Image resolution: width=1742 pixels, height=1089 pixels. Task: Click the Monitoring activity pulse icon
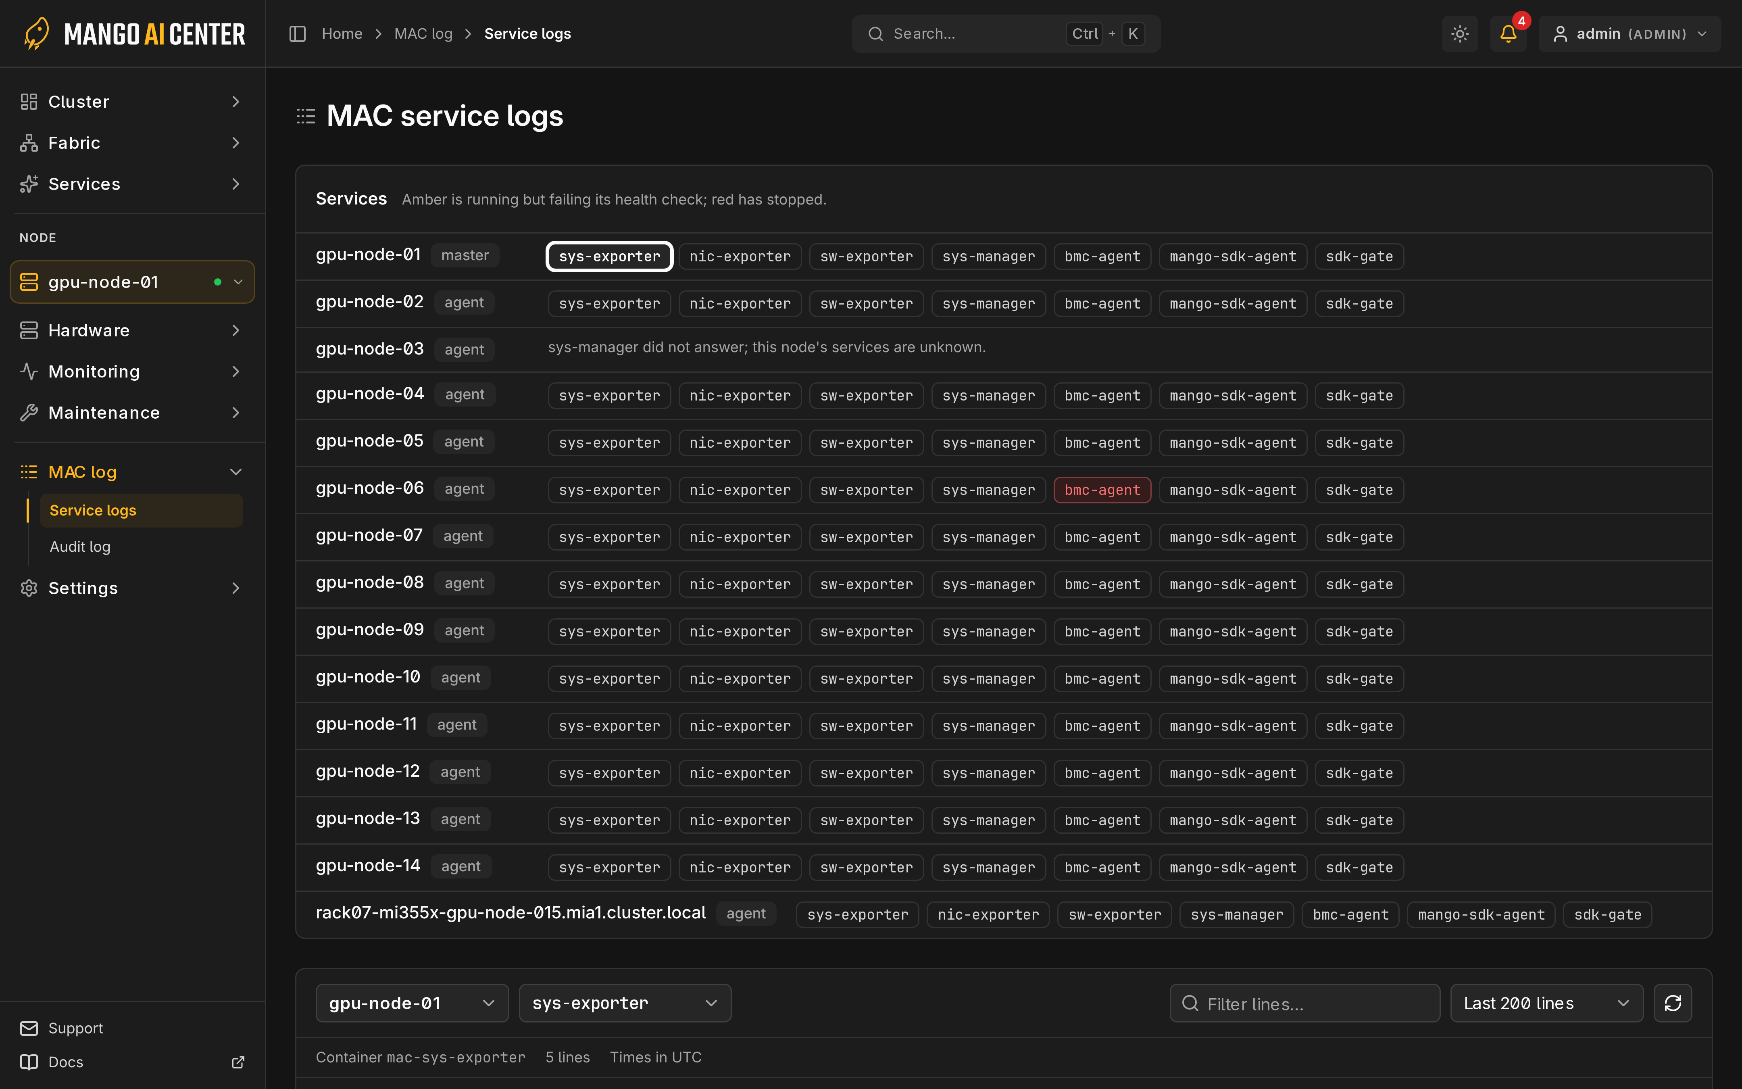(29, 371)
